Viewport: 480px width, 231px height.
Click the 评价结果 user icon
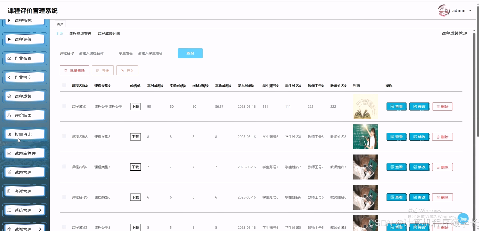point(9,115)
